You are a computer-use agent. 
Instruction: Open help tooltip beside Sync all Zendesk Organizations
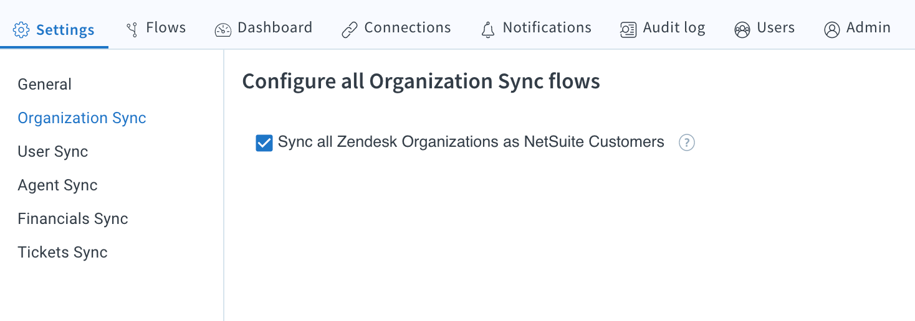click(687, 142)
